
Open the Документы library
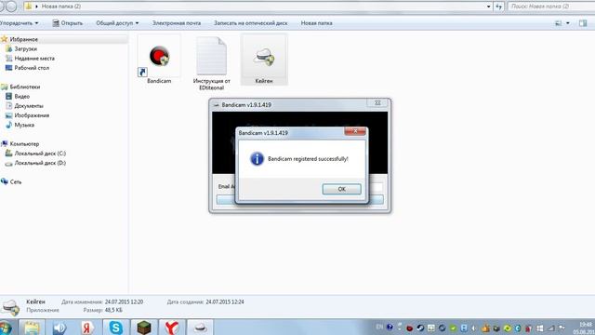point(29,106)
